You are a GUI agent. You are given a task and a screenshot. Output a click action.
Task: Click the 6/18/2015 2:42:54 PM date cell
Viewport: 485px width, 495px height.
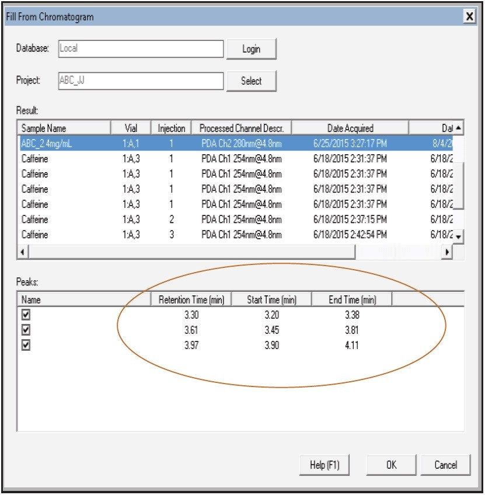coord(350,234)
